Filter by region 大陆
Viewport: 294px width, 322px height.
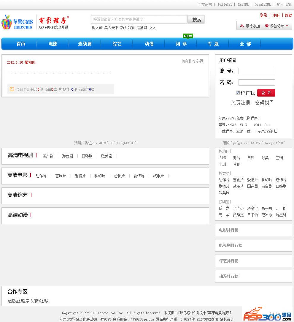pos(223,158)
